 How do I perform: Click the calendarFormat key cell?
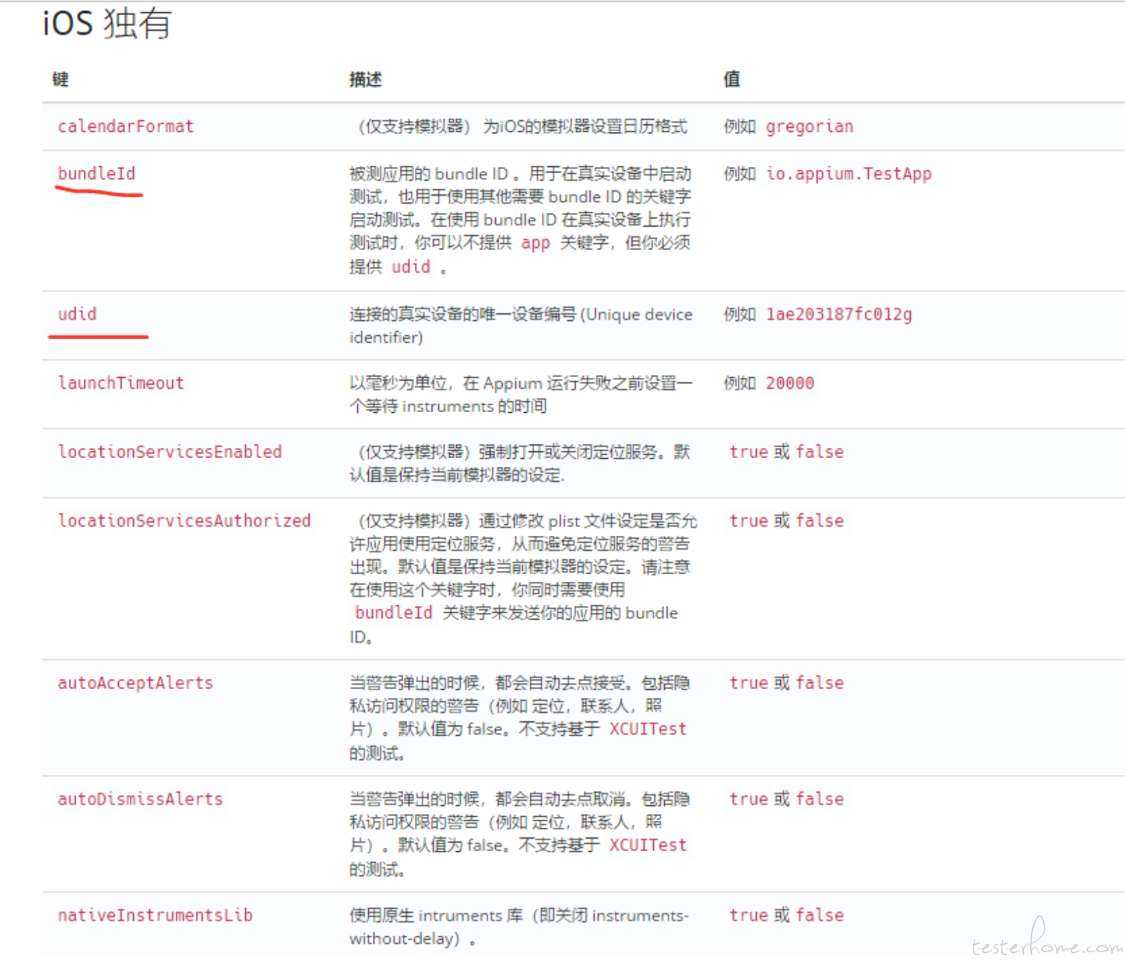point(126,126)
